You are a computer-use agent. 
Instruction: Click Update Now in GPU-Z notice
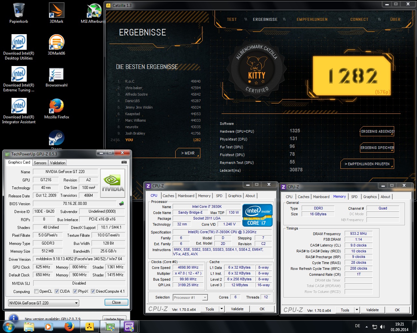115,319
